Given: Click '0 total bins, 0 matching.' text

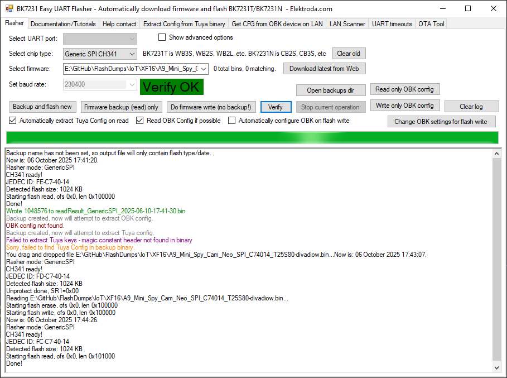Looking at the screenshot, I should coord(245,69).
